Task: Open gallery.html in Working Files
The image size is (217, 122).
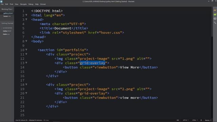Action: pos(8,13)
